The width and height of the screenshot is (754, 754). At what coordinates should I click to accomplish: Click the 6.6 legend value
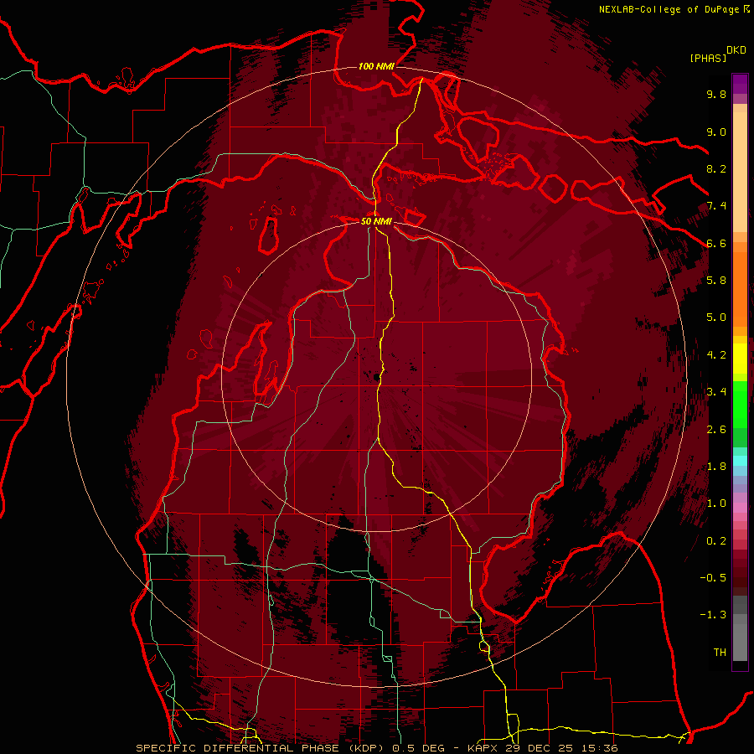716,243
